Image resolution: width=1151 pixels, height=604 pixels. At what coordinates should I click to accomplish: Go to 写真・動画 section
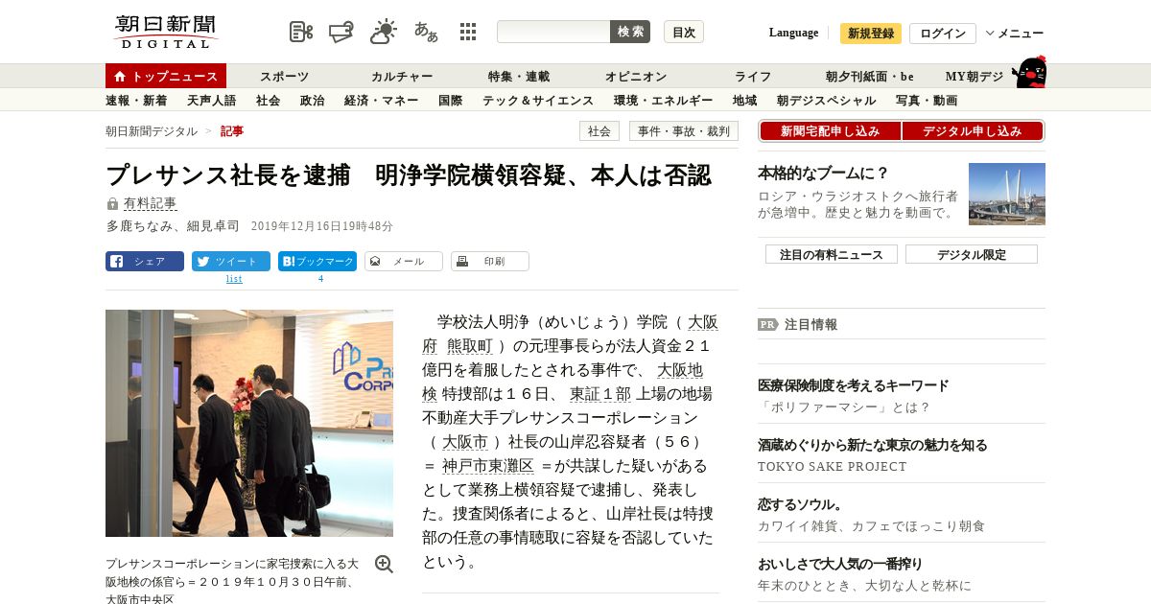[927, 100]
